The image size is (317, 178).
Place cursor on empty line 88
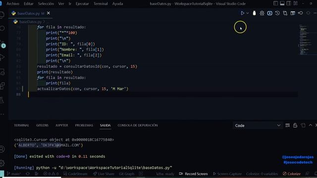(x=163, y=94)
